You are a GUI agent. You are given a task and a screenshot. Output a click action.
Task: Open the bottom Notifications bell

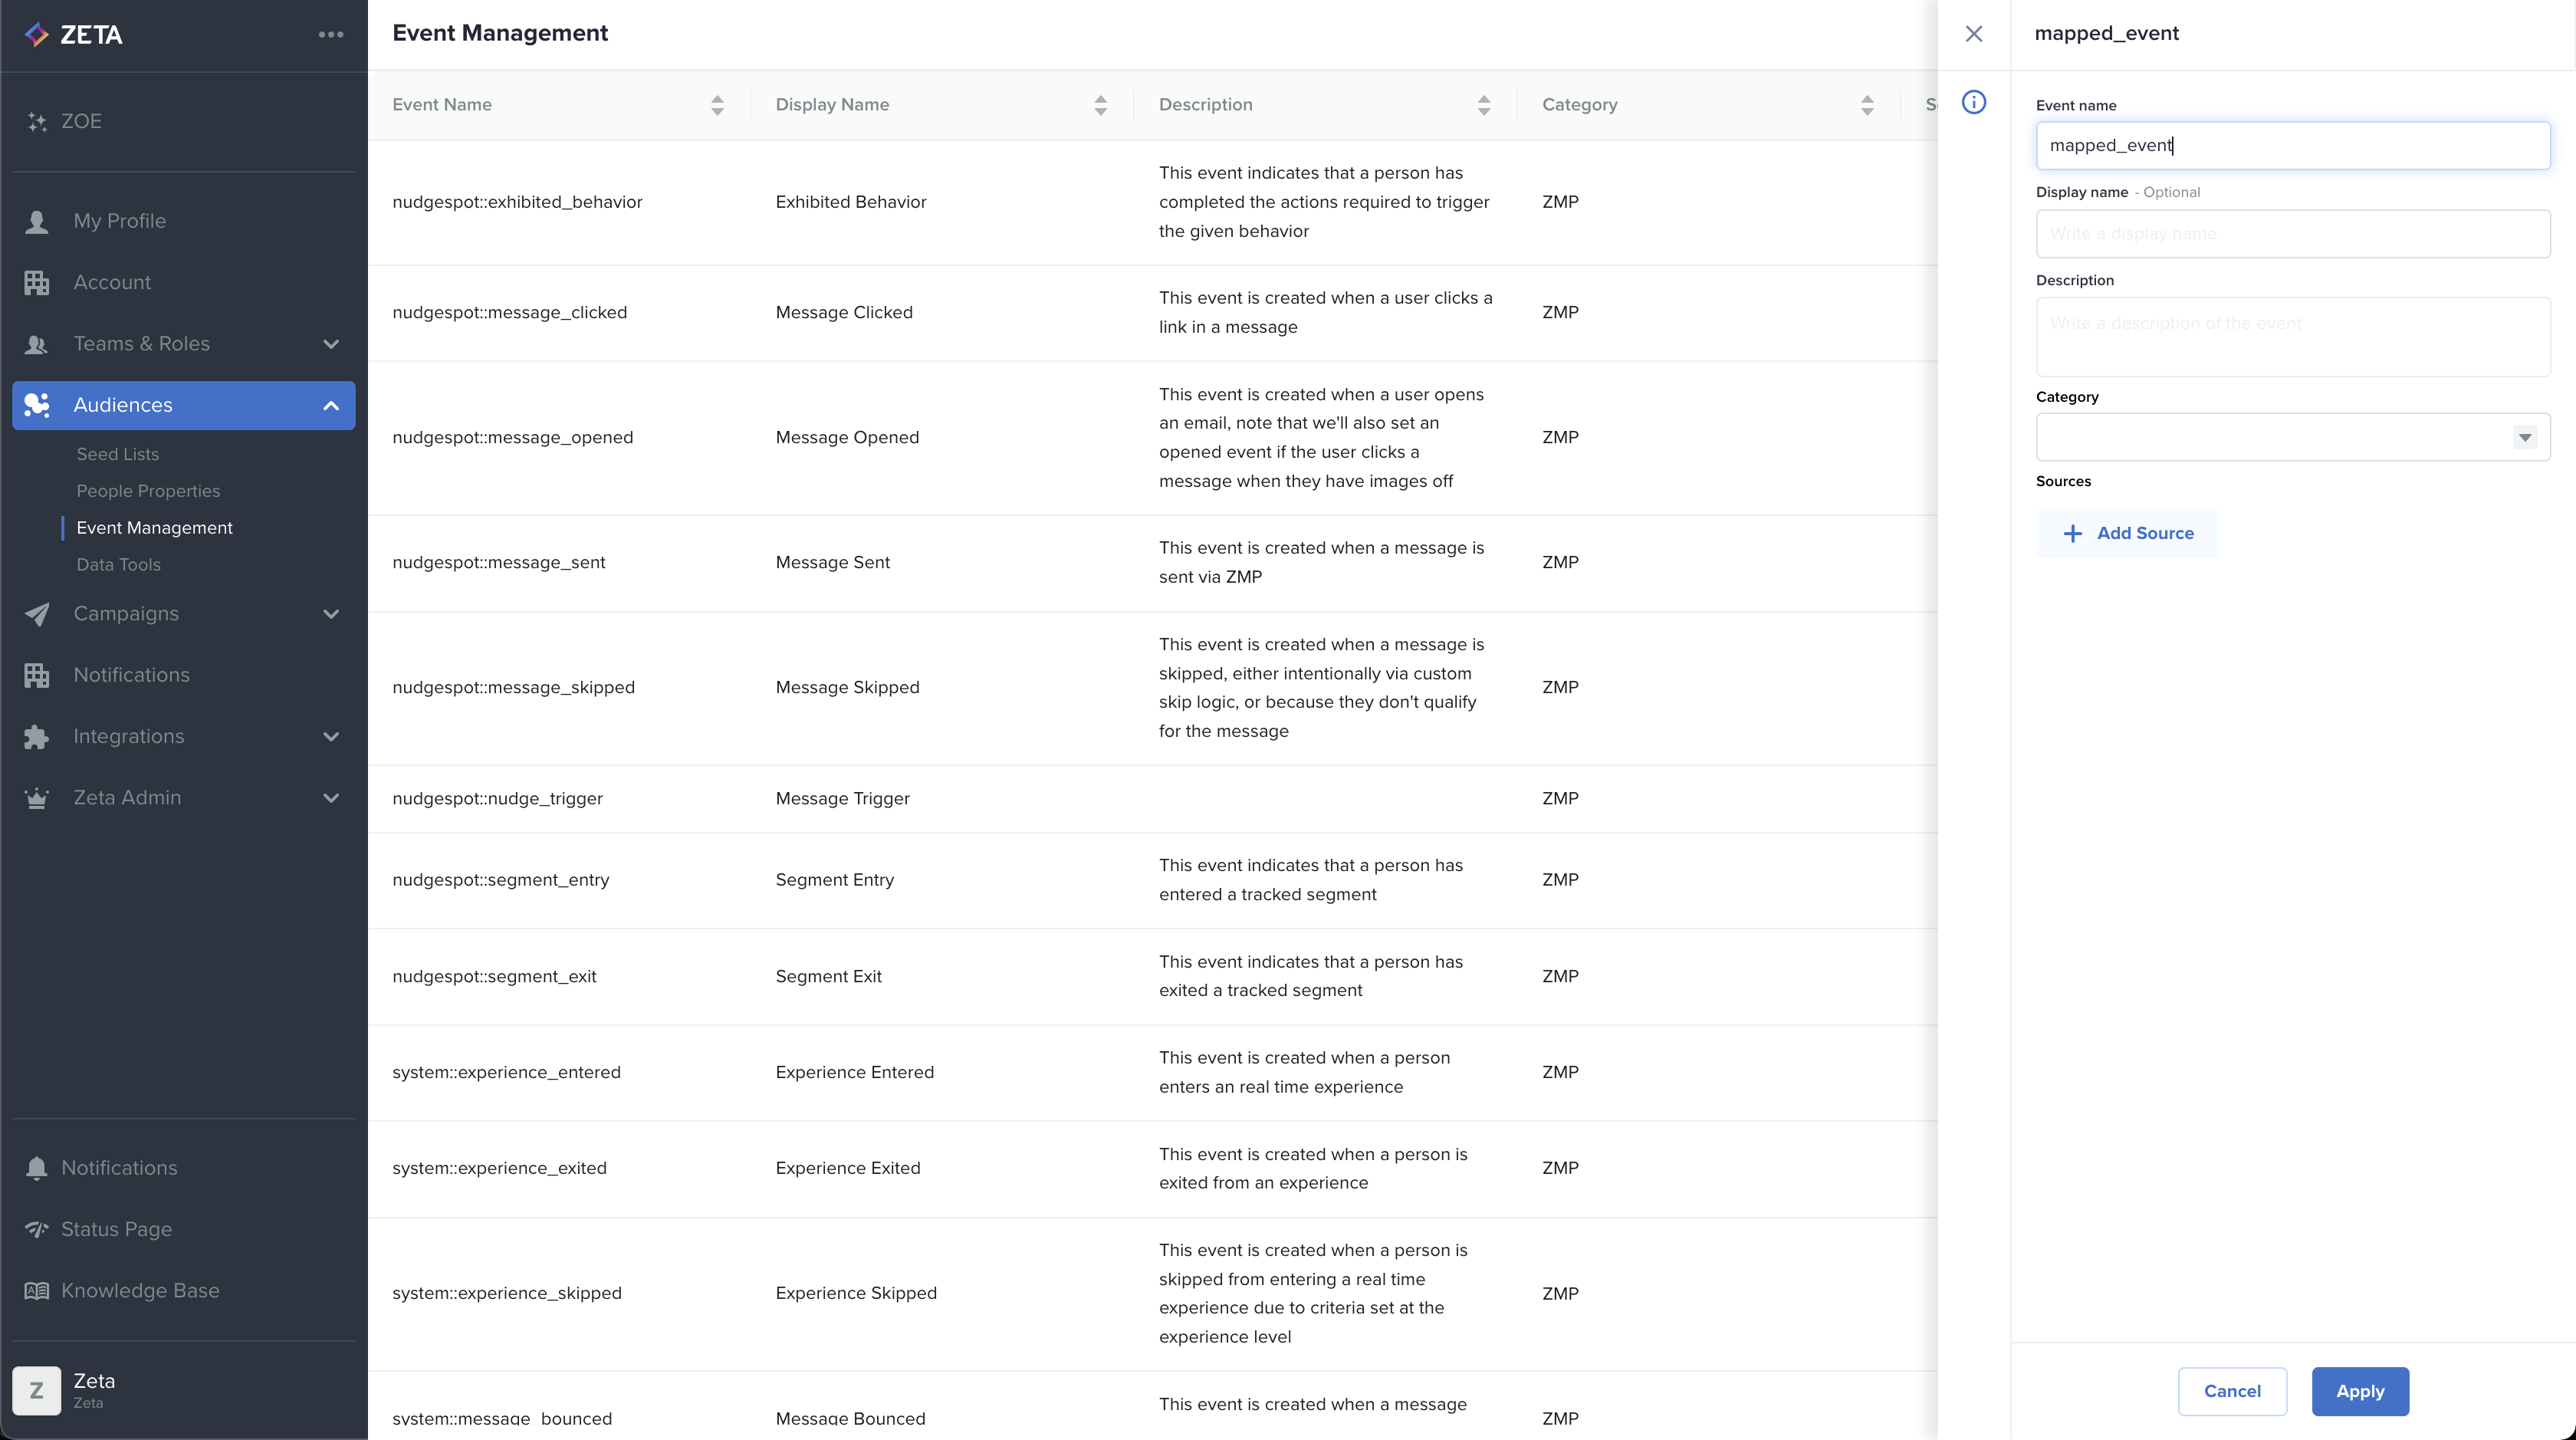tap(37, 1168)
